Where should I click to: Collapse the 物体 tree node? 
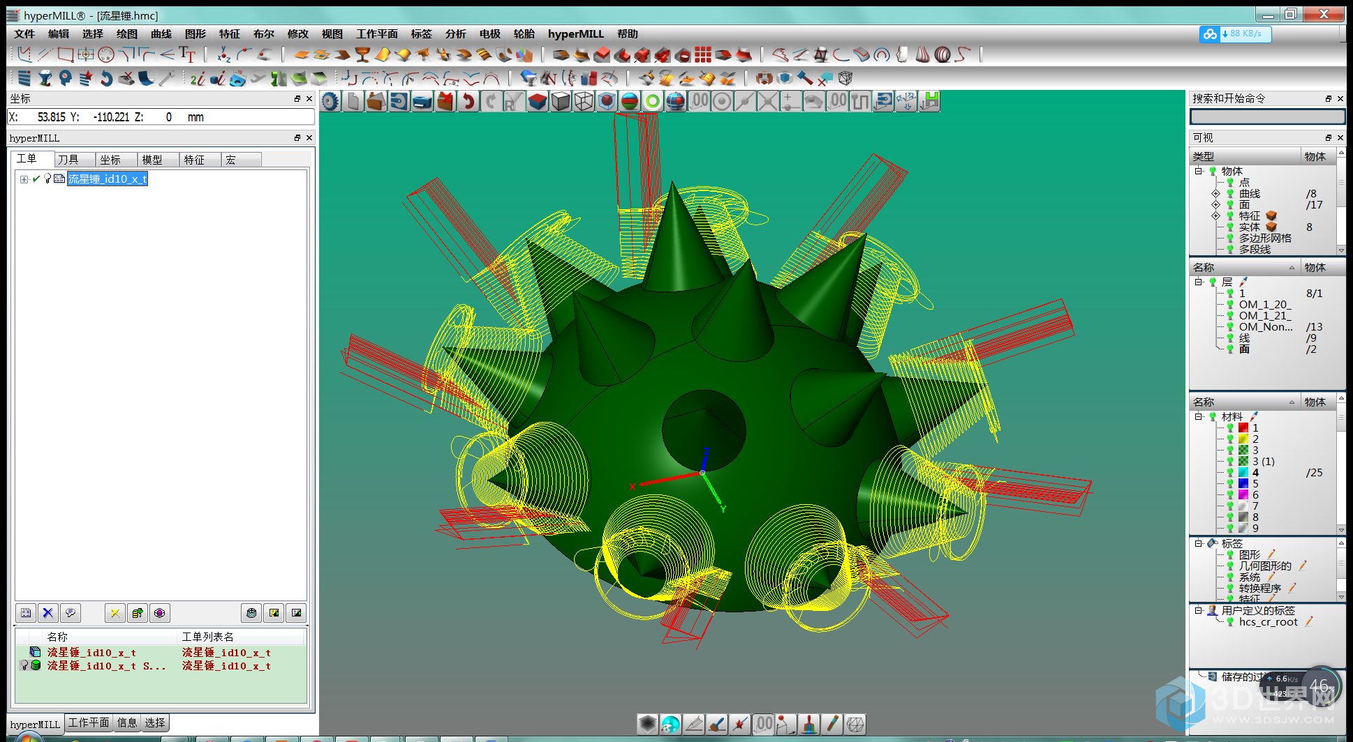point(1199,172)
